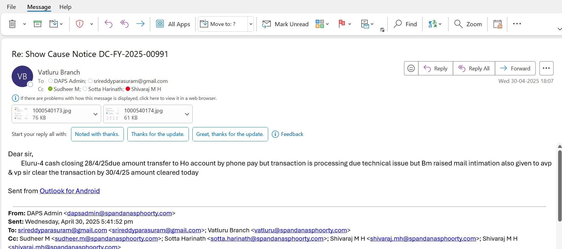Click the Forward button in message header
This screenshot has height=249, width=562.
pyautogui.click(x=515, y=68)
